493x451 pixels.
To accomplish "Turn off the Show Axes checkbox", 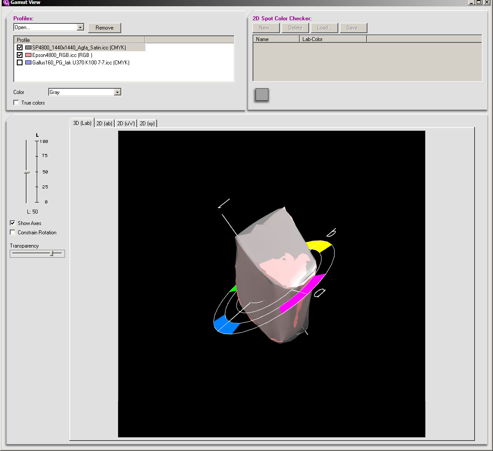I will click(13, 223).
